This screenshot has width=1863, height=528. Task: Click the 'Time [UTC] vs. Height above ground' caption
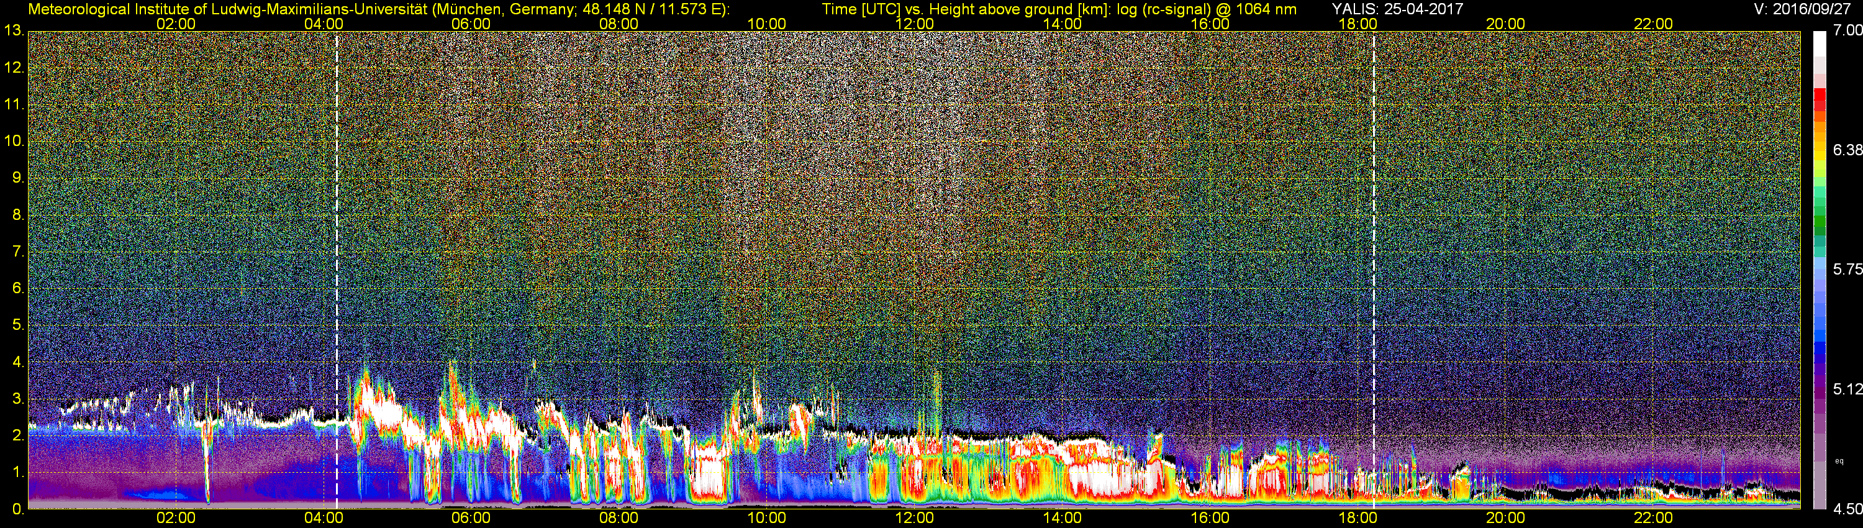1059,9
